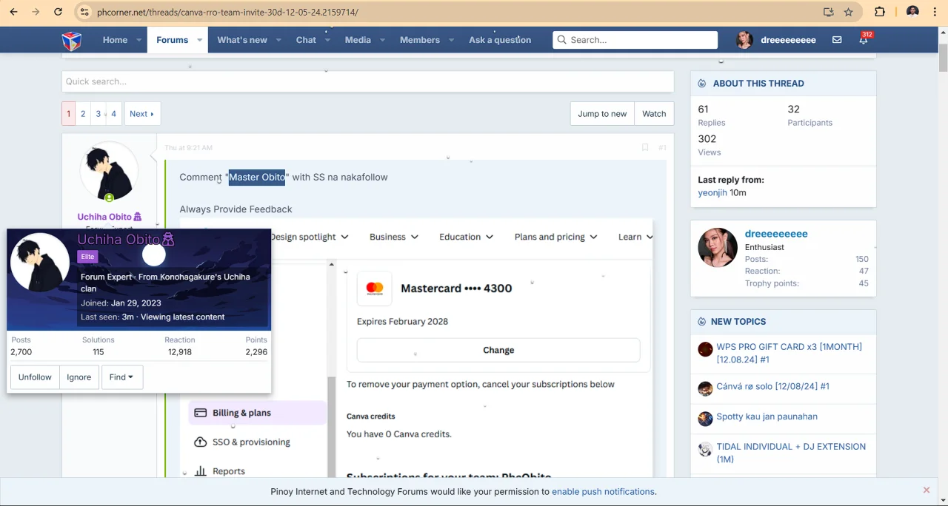Viewport: 948px width, 506px height.
Task: Click Uchiha Obito avatar in user card
Action: (x=40, y=262)
